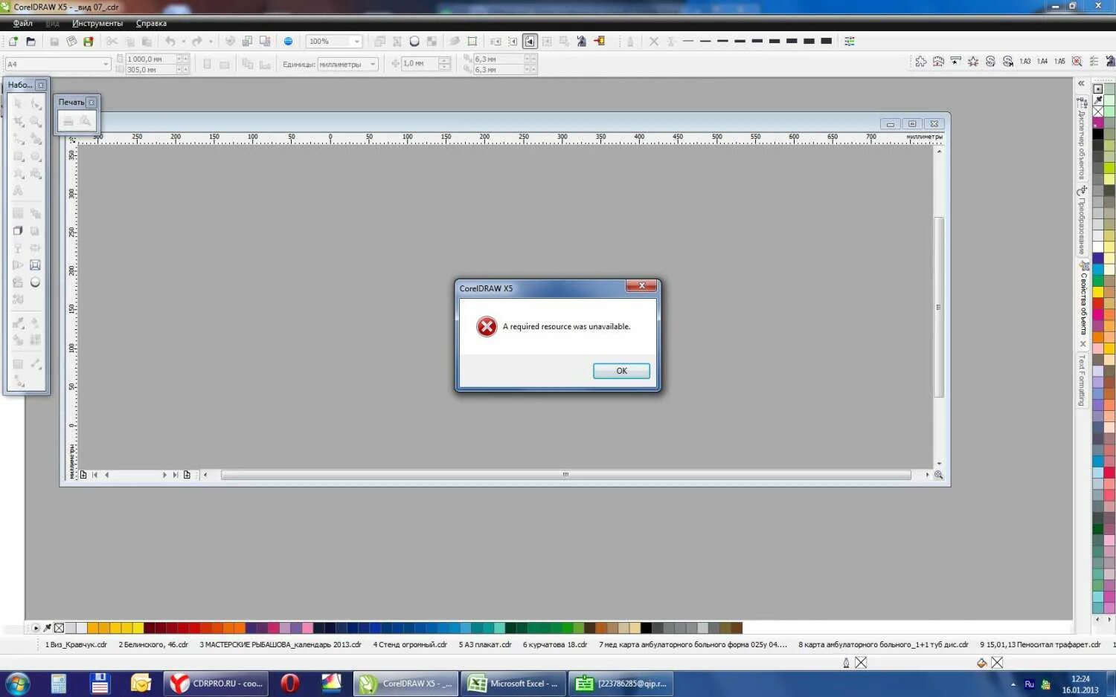Click the options sliders icon after line widths
The width and height of the screenshot is (1116, 697).
[850, 42]
